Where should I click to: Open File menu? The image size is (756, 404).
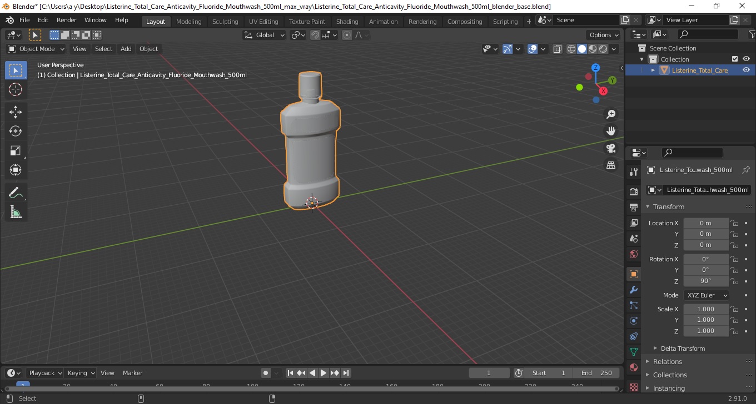pyautogui.click(x=24, y=20)
